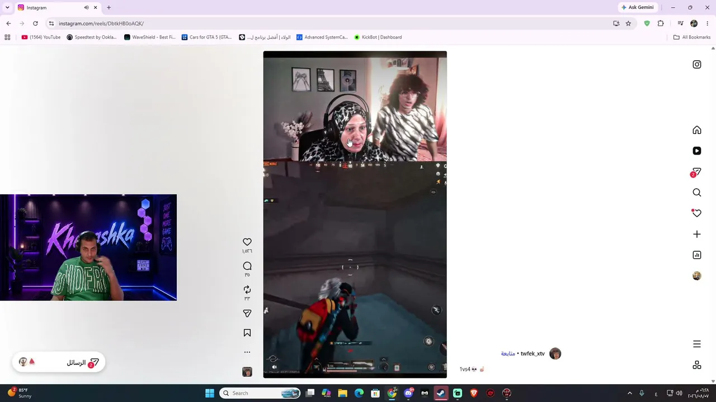The width and height of the screenshot is (716, 402).
Task: Open Instagram Messages in the sidebar
Action: [x=696, y=172]
